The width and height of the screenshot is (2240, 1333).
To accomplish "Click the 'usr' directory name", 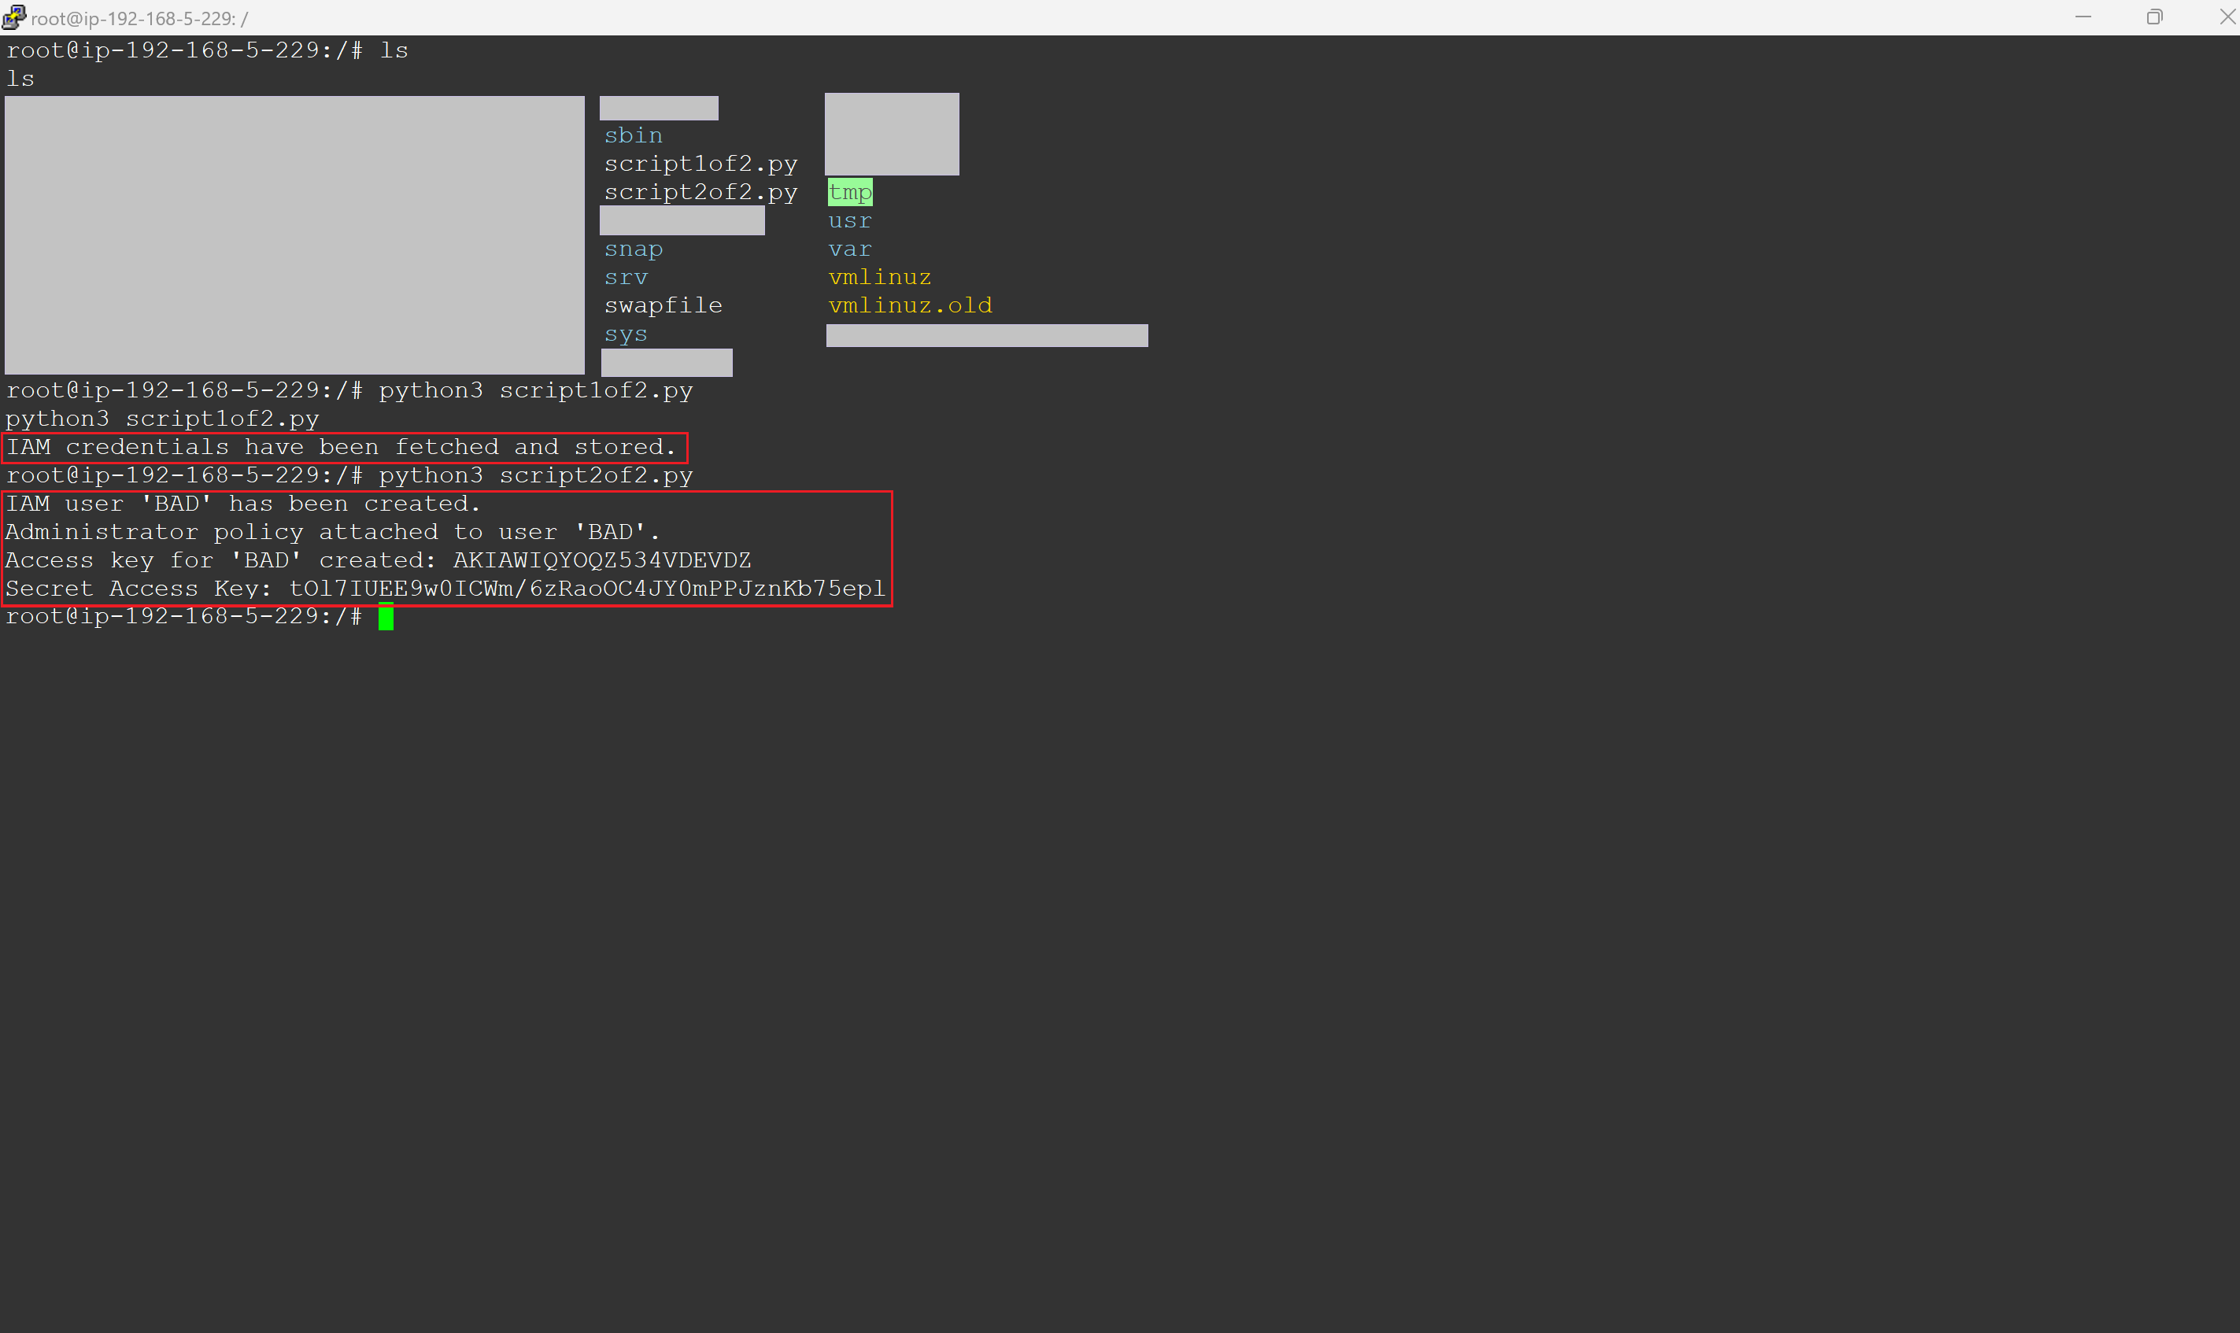I will (x=850, y=221).
